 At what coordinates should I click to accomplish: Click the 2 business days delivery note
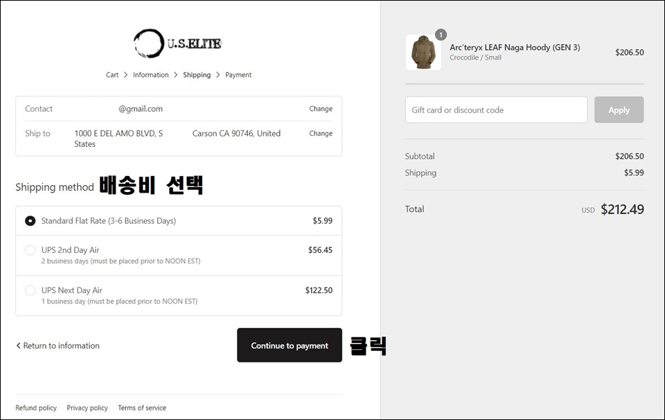point(121,261)
